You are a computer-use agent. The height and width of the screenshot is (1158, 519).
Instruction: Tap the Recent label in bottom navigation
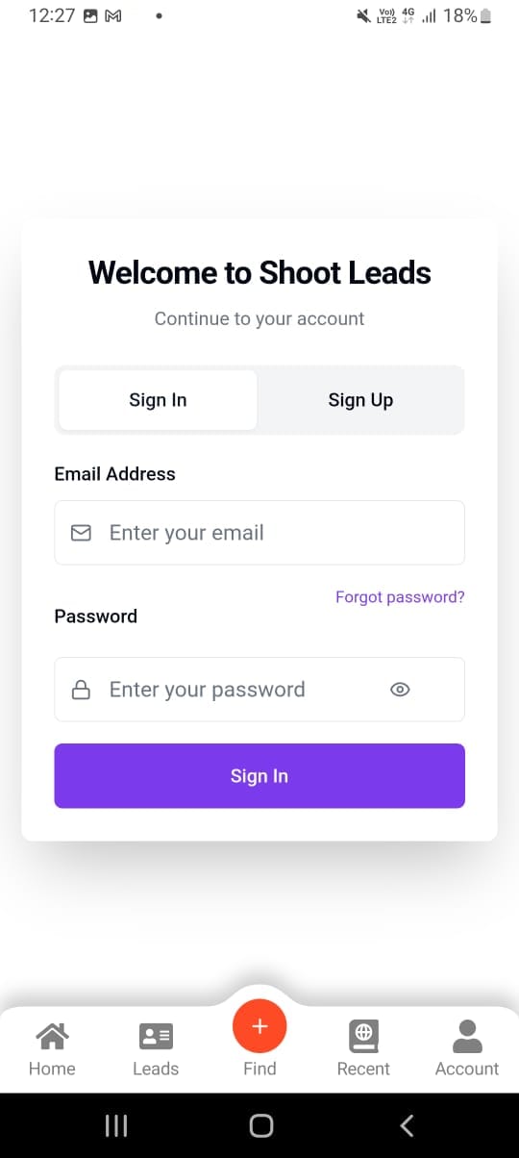(x=363, y=1069)
